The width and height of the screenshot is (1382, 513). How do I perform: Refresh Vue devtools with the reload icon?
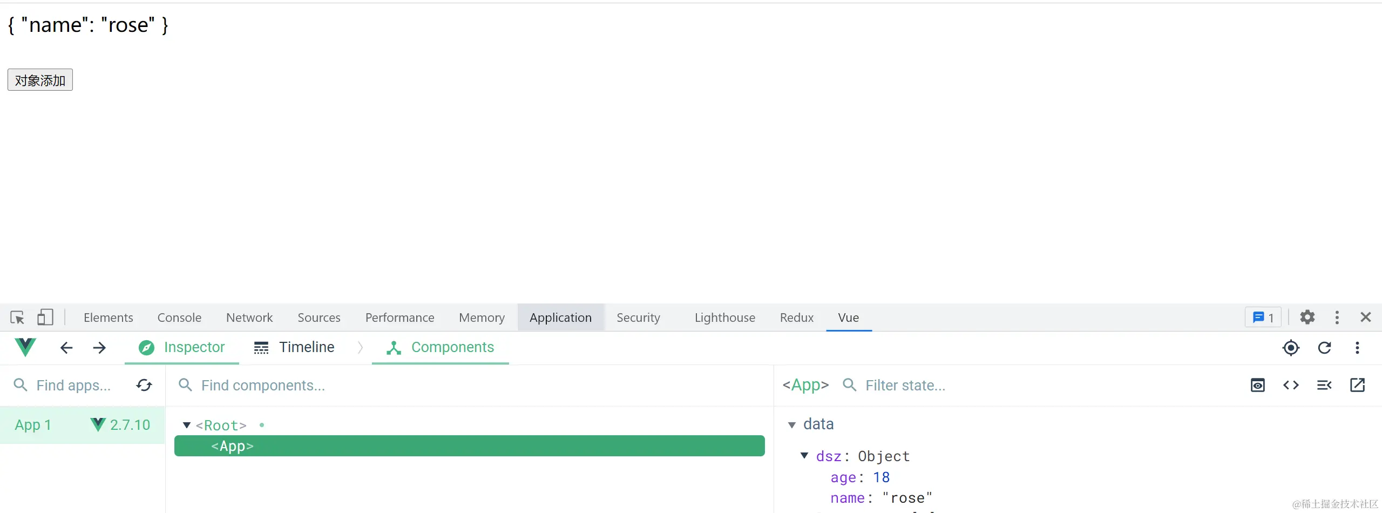pos(1324,348)
